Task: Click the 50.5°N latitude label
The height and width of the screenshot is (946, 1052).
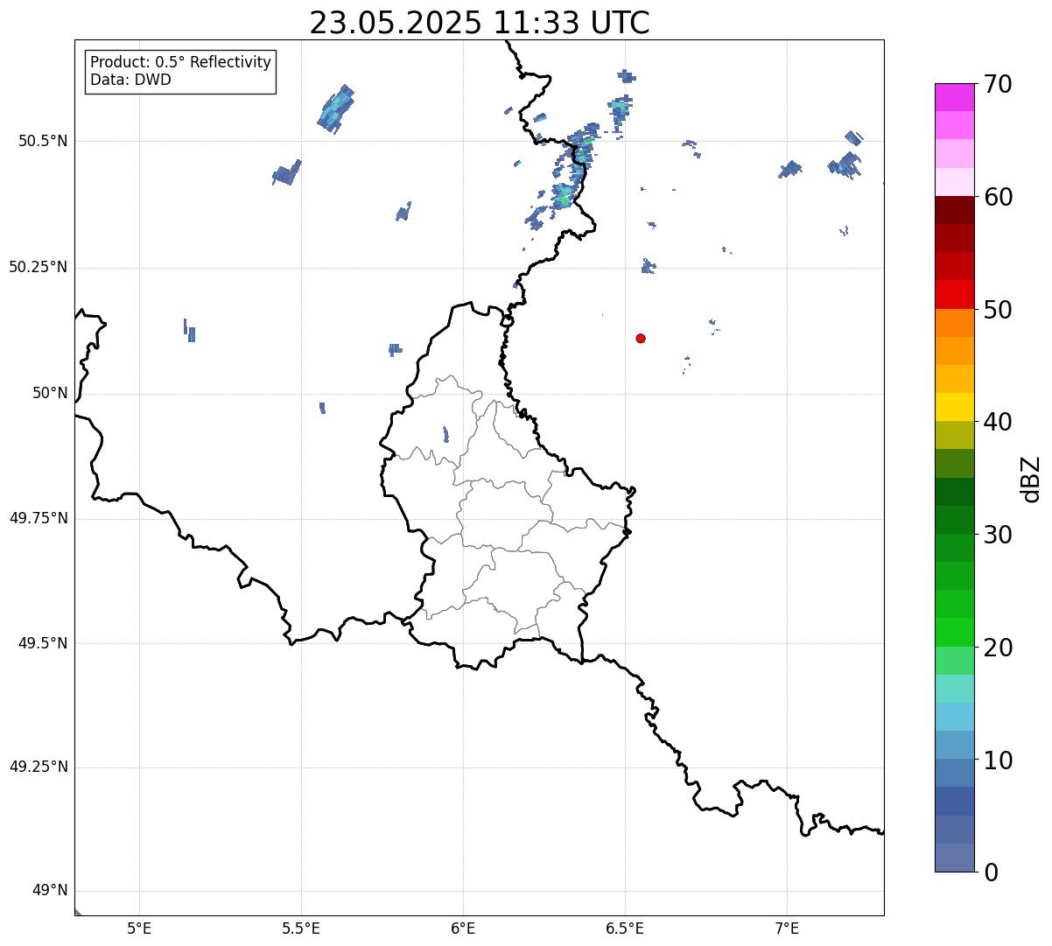Action: 43,141
